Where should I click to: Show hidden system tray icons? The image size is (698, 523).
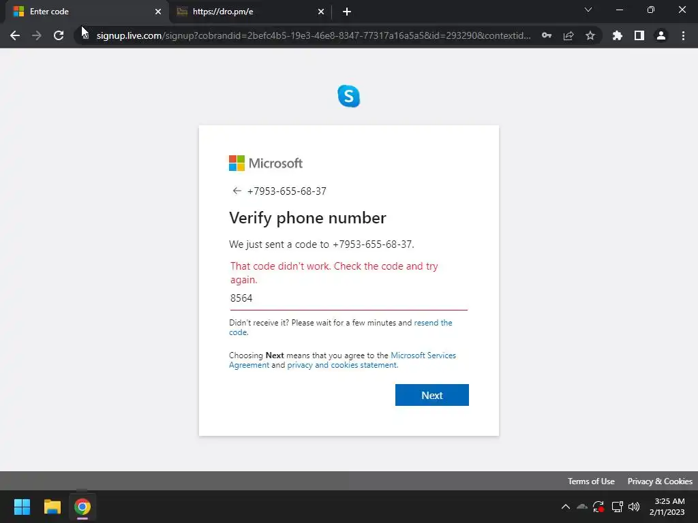click(565, 507)
